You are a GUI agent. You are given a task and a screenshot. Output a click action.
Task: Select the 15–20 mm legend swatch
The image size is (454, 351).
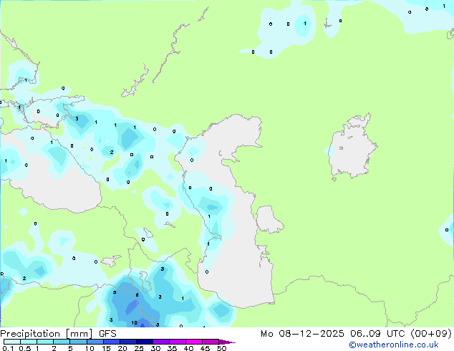112,342
